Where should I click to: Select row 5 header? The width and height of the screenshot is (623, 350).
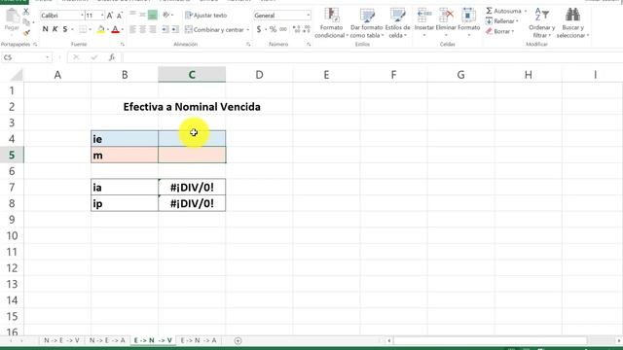(12, 155)
